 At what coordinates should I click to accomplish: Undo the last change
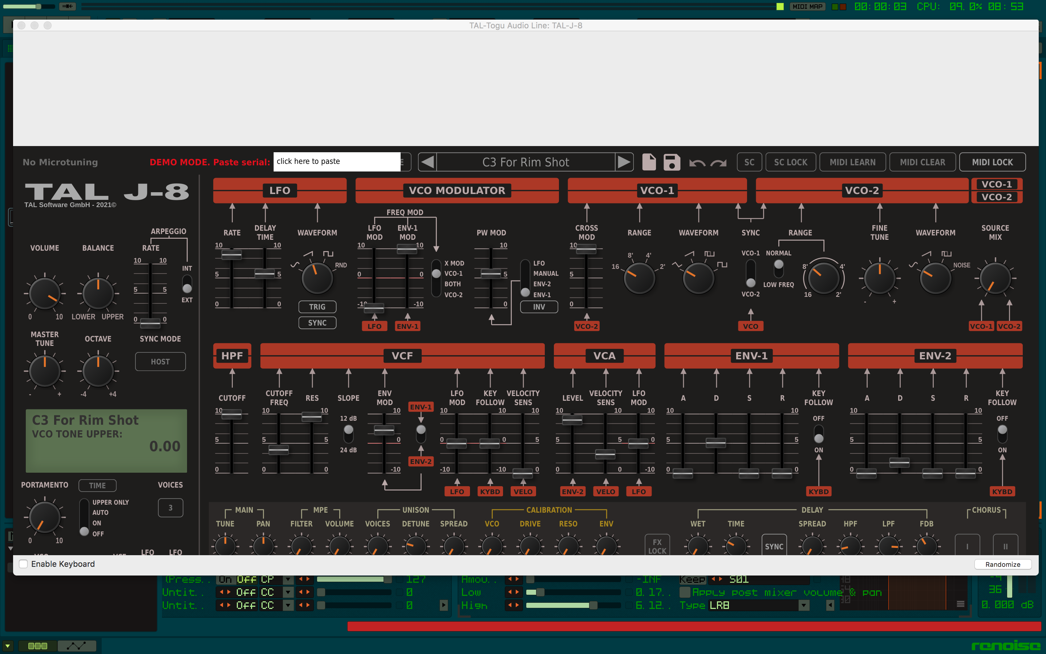[697, 163]
